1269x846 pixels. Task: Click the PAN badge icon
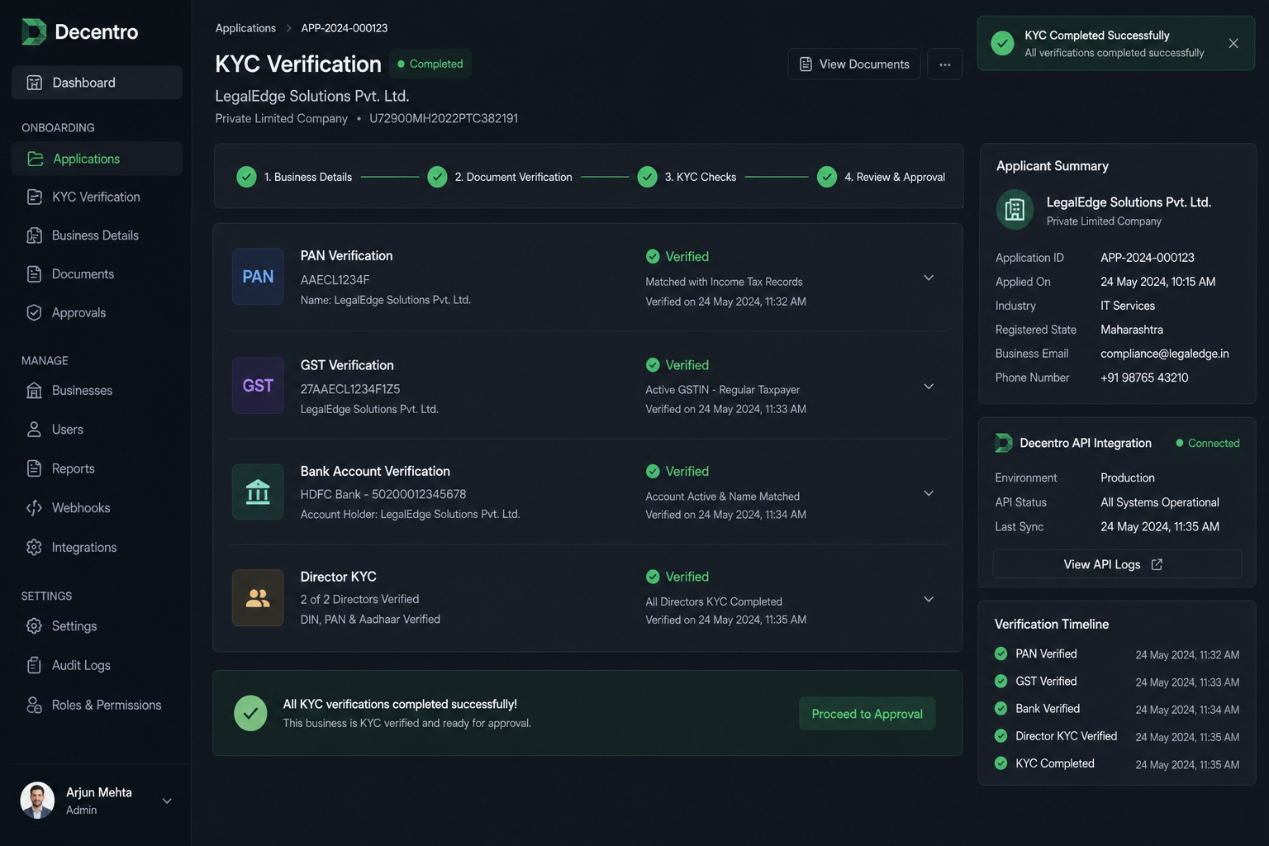[x=258, y=277]
